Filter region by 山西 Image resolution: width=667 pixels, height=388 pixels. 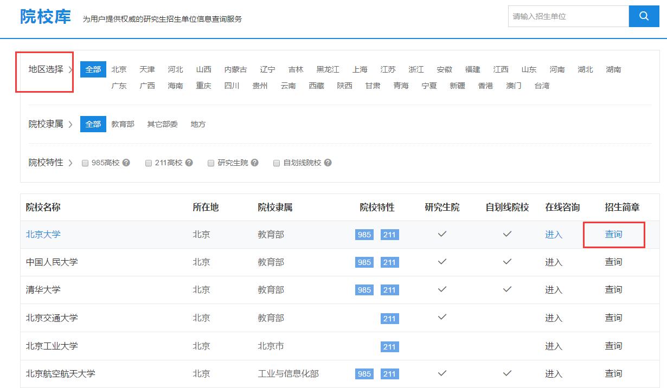point(204,69)
